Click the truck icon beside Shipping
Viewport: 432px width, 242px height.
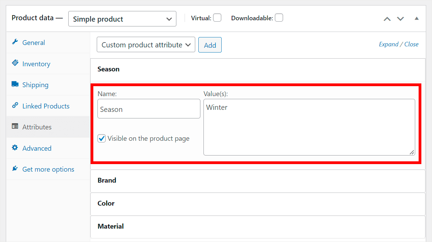pos(14,84)
